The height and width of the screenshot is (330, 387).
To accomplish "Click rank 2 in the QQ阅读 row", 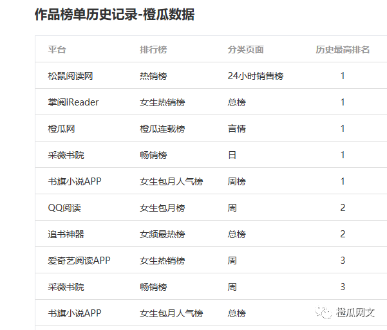I will coord(343,208).
